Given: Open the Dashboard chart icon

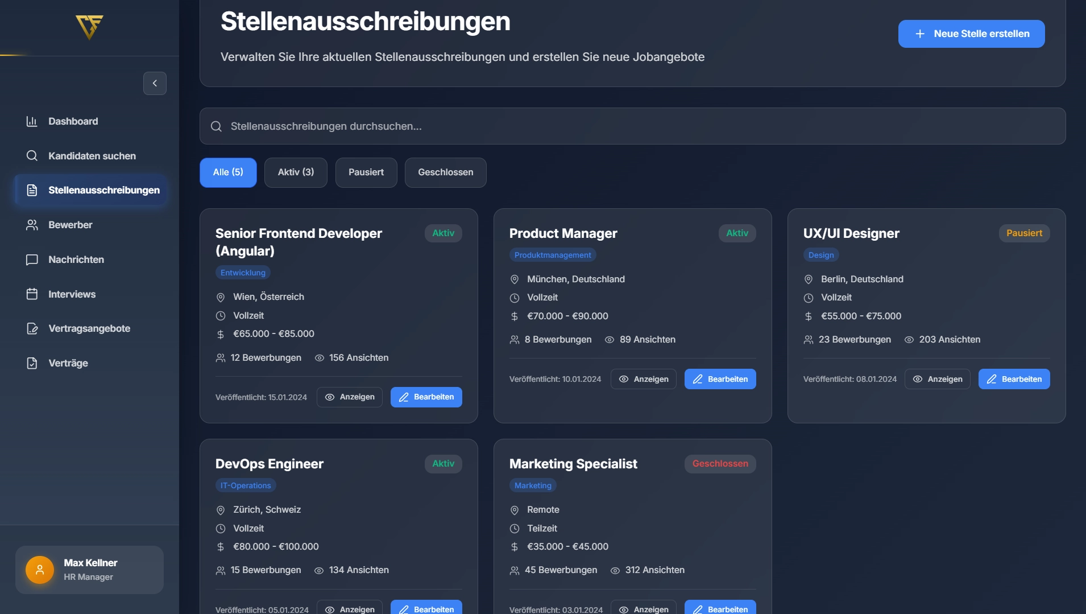Looking at the screenshot, I should (x=32, y=121).
